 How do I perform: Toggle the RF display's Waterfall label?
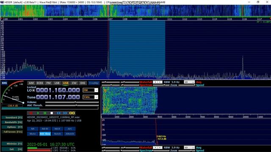coord(146,82)
